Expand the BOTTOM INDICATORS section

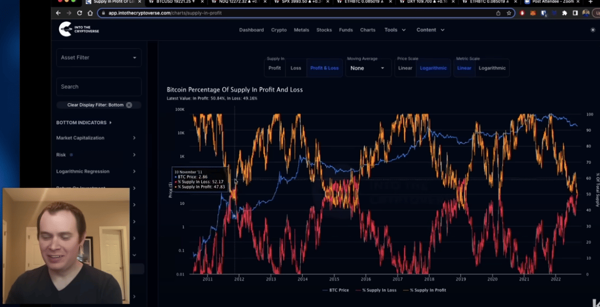(x=84, y=123)
